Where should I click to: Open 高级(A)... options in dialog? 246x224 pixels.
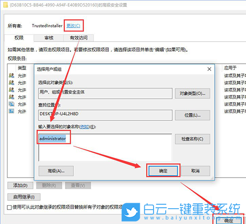[56, 171]
